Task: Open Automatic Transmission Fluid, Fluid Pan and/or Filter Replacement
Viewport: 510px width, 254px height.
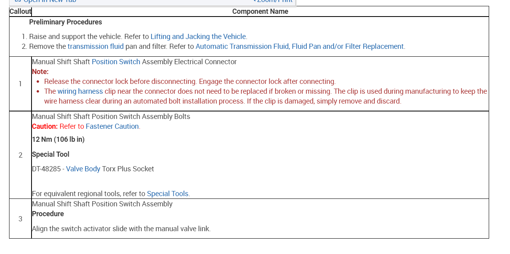Action: click(x=300, y=46)
